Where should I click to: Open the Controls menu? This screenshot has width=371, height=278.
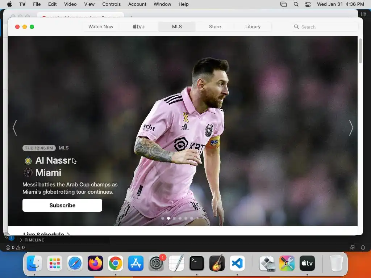click(112, 4)
